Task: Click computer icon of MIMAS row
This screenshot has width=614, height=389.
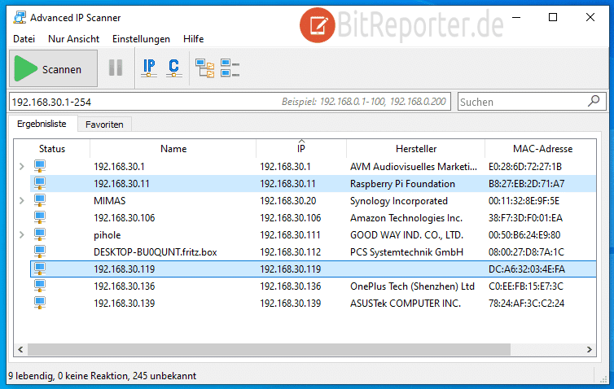Action: [x=40, y=201]
